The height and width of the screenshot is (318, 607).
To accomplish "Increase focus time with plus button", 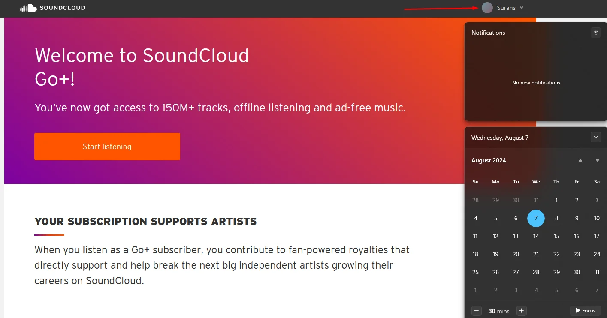I will pyautogui.click(x=522, y=311).
